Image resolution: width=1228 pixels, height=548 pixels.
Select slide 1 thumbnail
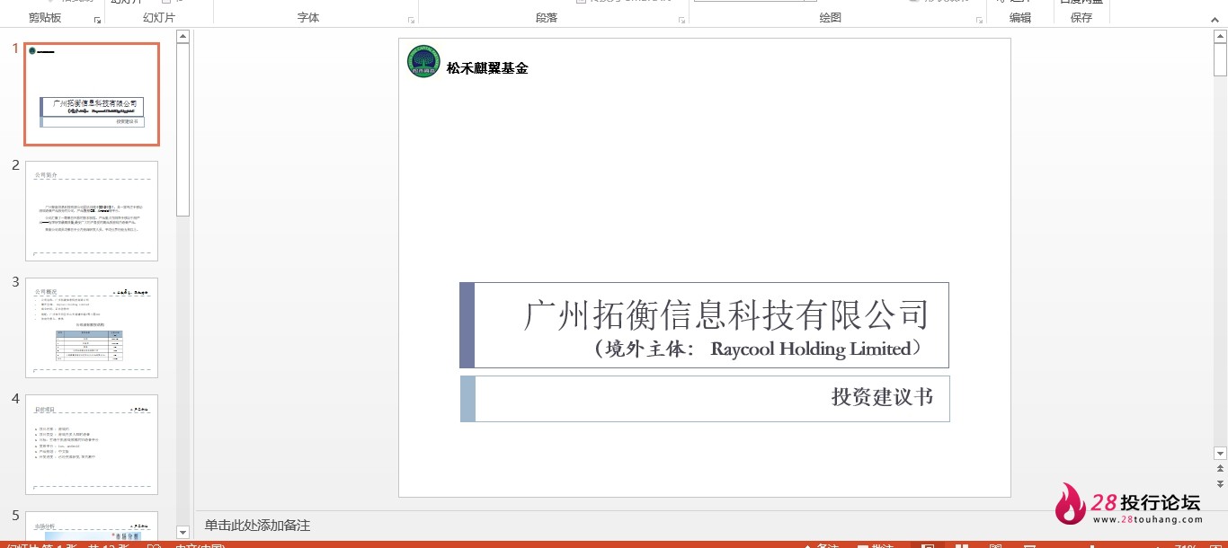pos(92,93)
